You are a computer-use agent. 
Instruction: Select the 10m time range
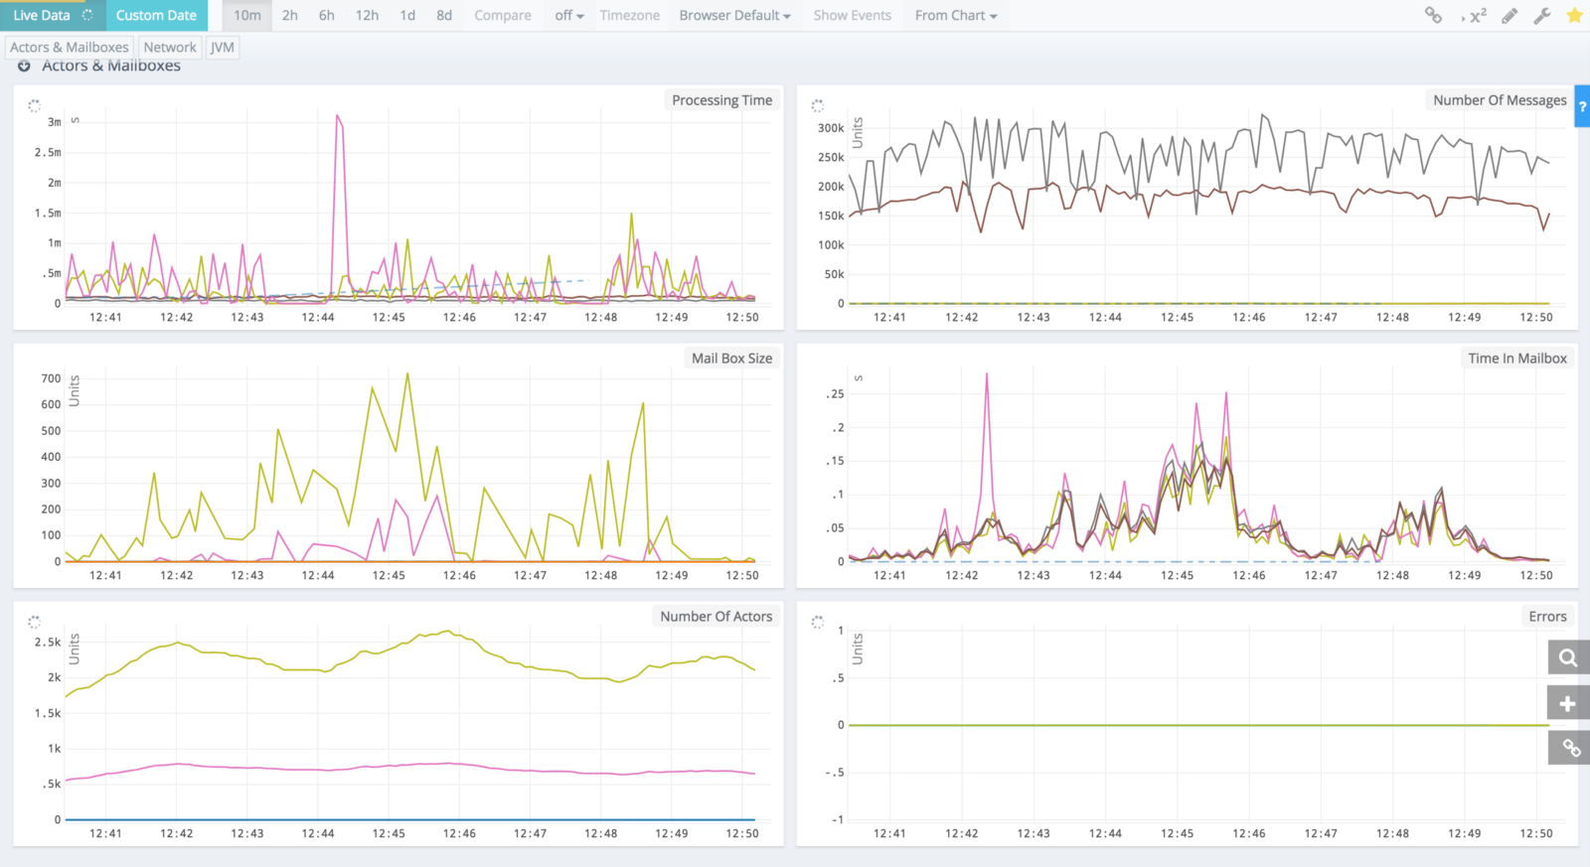247,16
